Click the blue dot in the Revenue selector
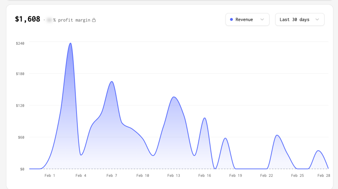This screenshot has height=189, width=338. pos(232,20)
